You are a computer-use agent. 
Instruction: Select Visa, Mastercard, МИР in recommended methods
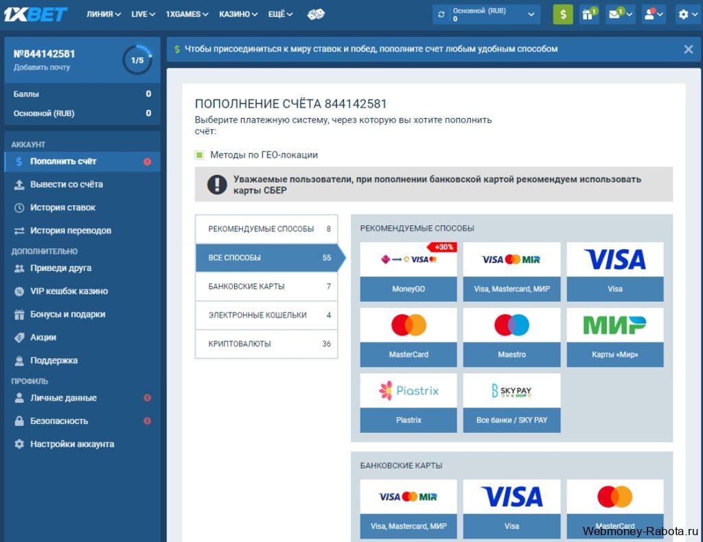click(x=511, y=272)
